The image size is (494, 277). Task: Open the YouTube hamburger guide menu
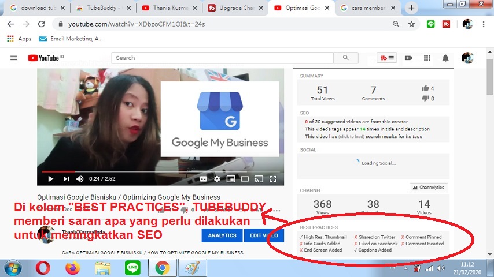tap(14, 58)
